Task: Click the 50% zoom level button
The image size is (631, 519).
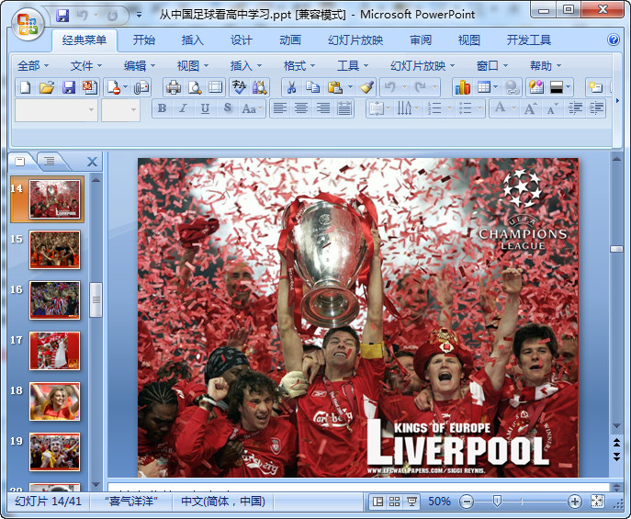Action: (439, 502)
